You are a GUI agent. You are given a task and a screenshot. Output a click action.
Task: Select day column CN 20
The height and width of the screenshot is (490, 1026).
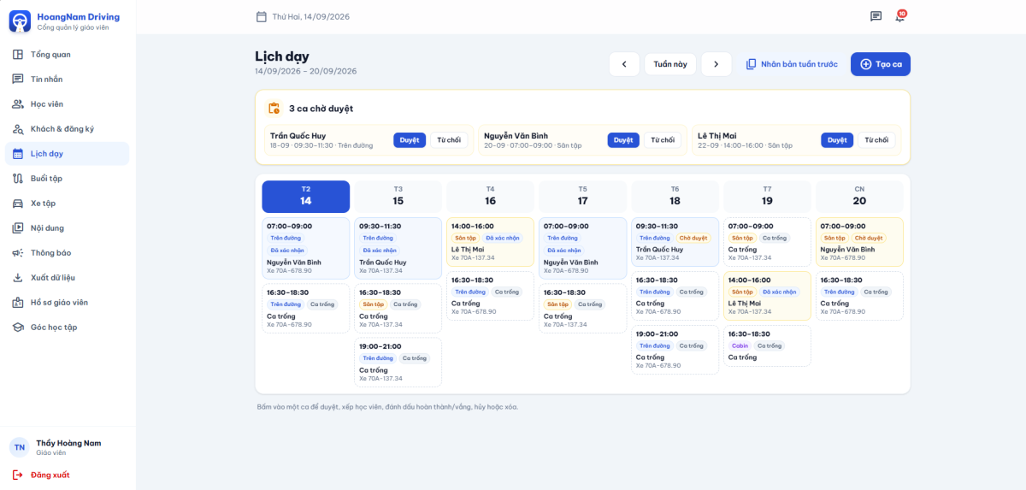[859, 197]
